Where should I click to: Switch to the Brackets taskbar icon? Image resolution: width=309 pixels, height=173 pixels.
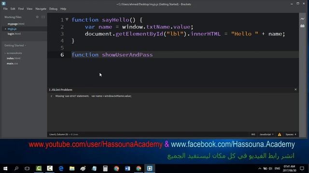pos(150,169)
